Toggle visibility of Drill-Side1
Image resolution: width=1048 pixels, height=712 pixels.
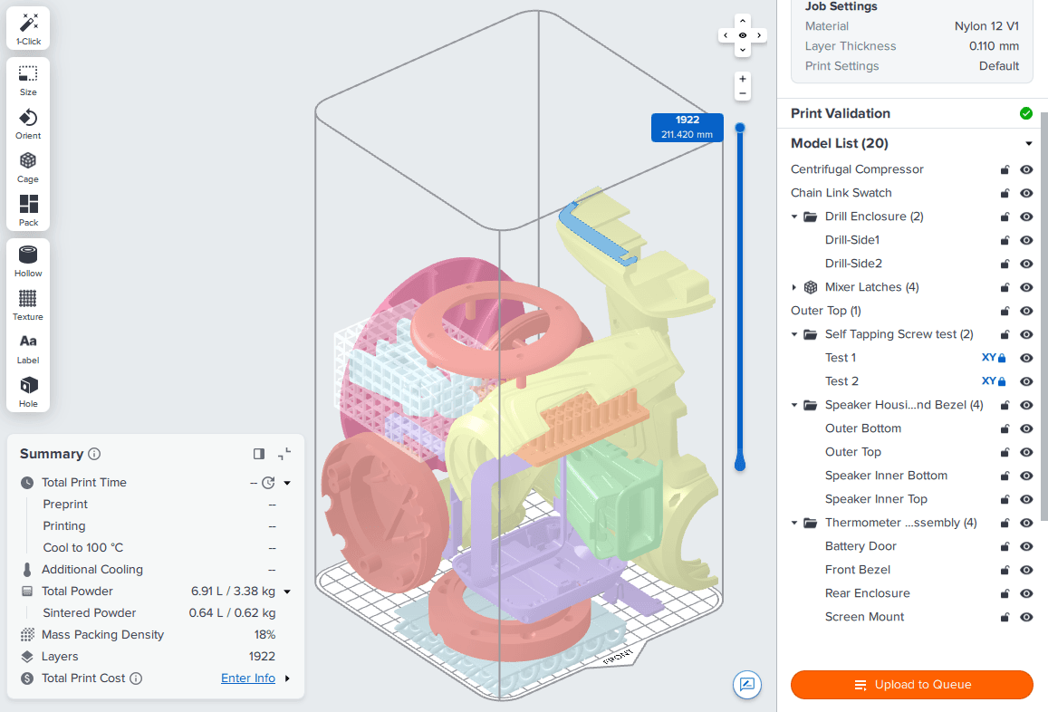[x=1026, y=240]
